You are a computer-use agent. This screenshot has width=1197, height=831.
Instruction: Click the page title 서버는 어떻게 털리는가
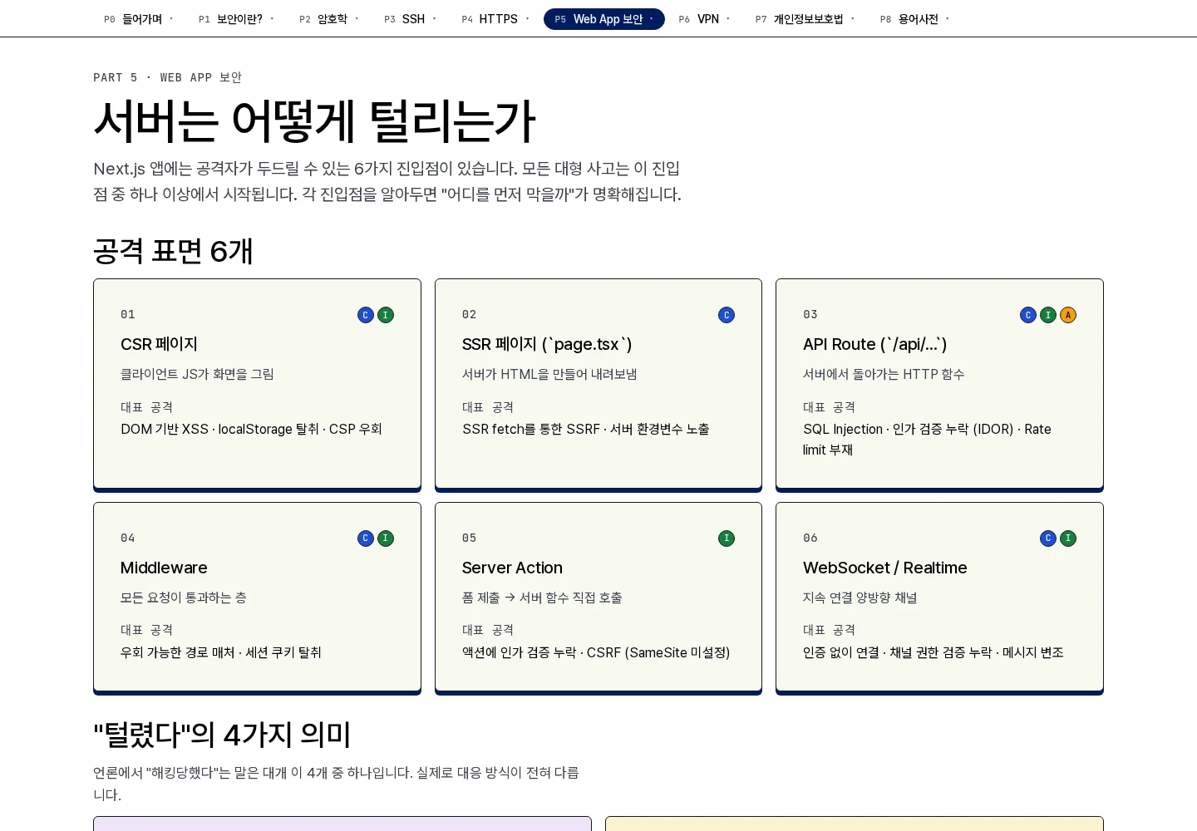click(314, 121)
